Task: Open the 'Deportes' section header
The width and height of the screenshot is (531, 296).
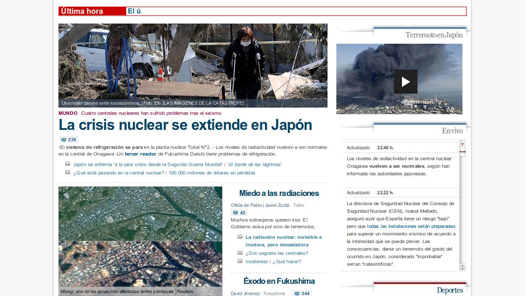Action: [449, 290]
